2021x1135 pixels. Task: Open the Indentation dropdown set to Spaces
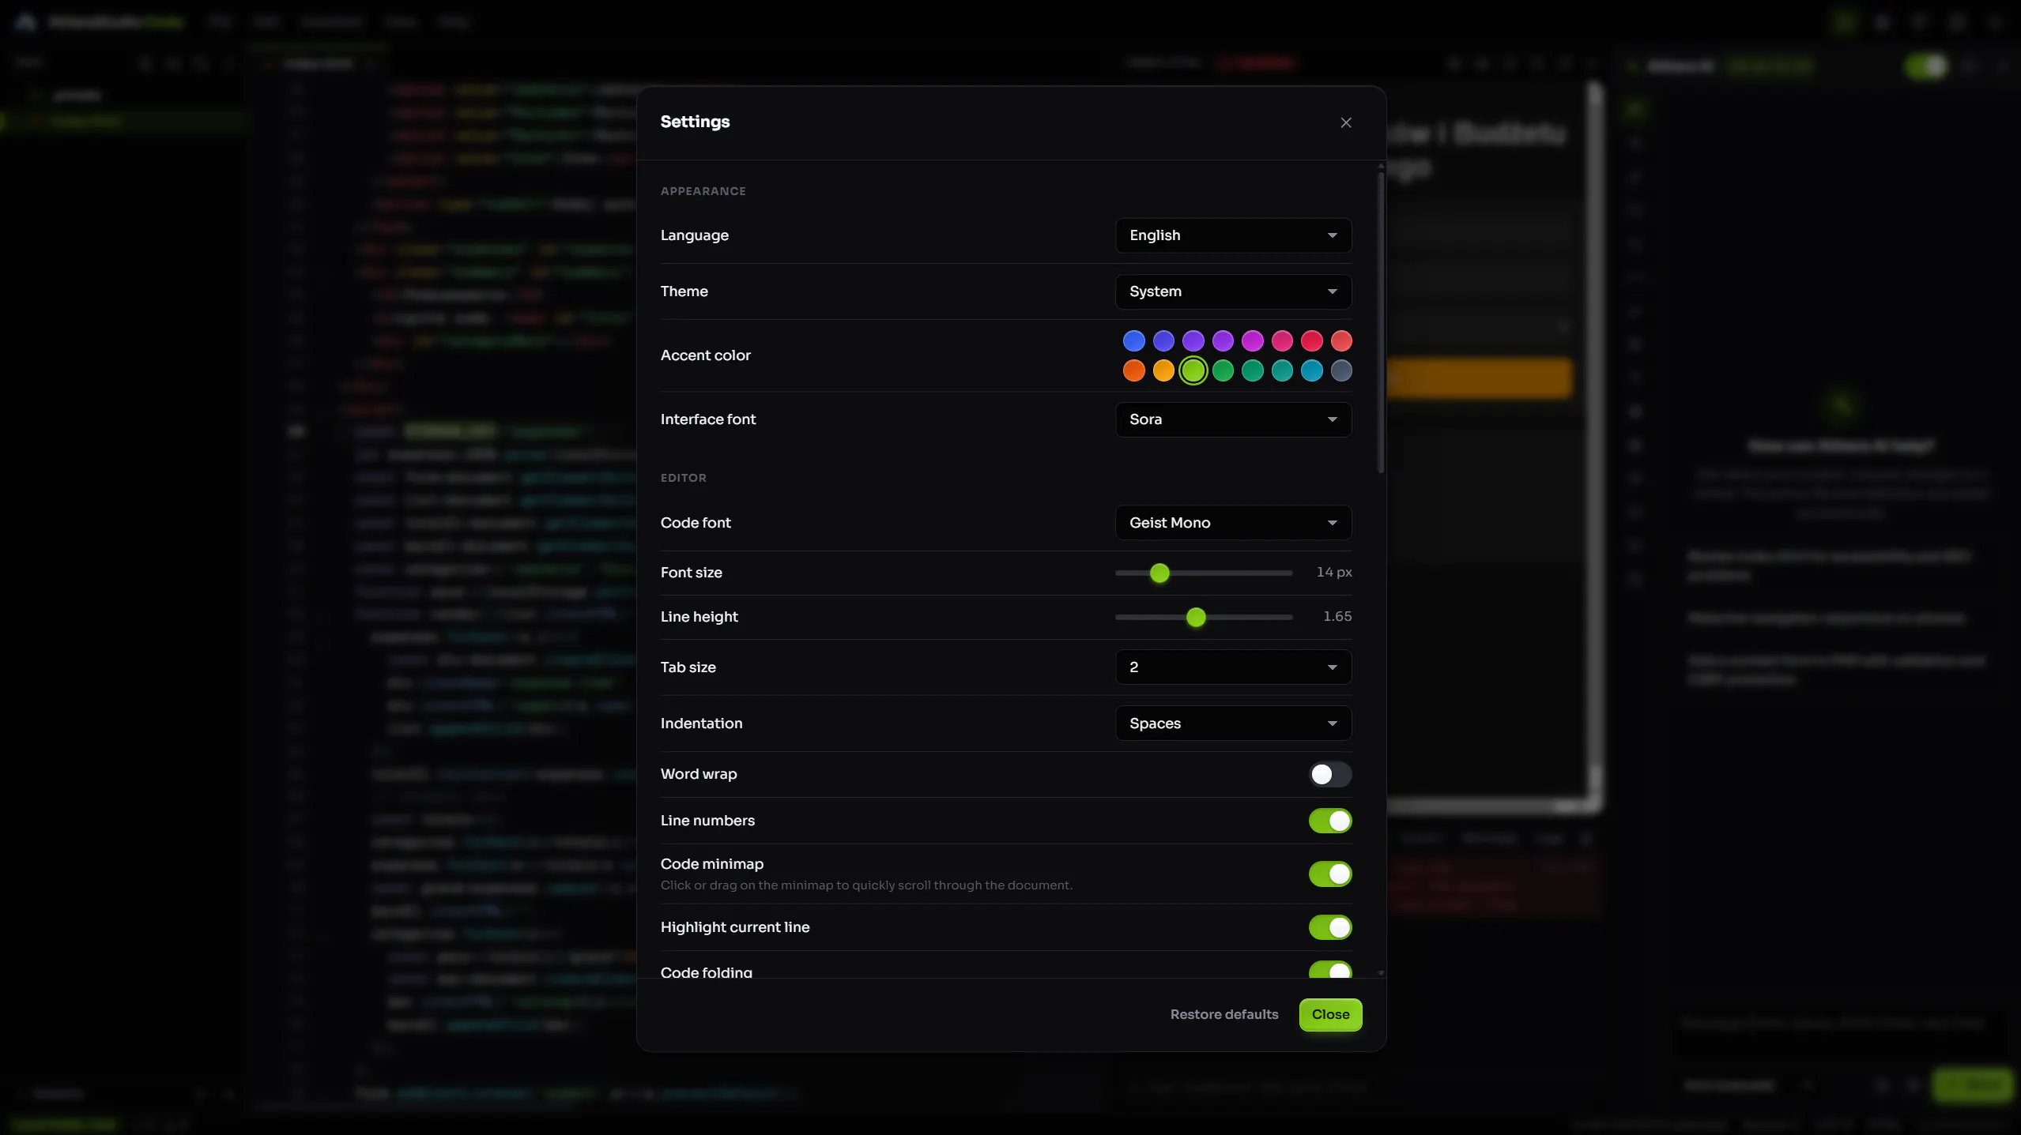click(x=1233, y=723)
